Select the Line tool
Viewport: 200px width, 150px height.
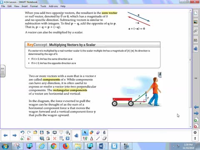pyautogui.click(x=98, y=138)
